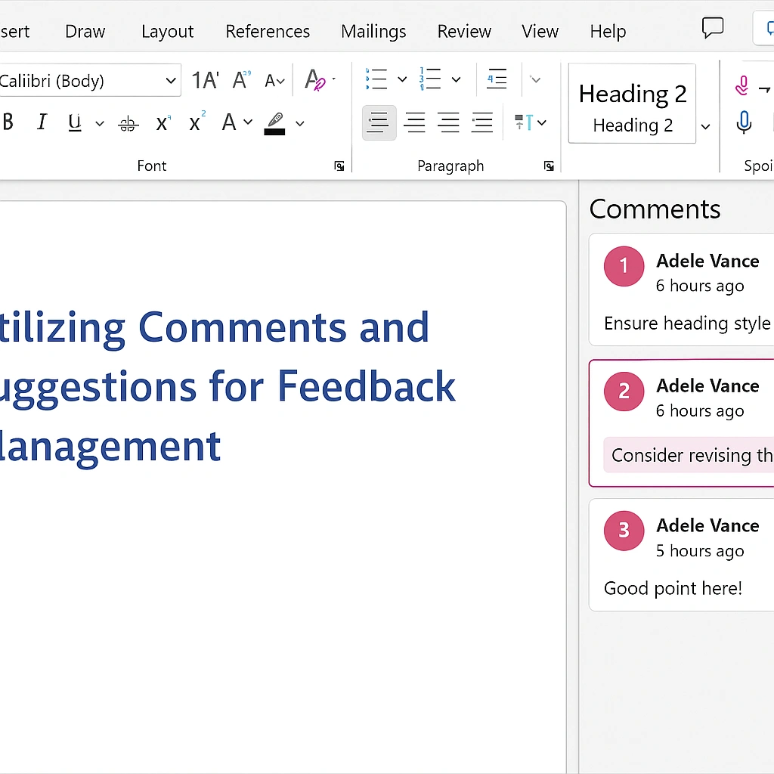Open the Calibri (Body) font name box

click(x=89, y=80)
